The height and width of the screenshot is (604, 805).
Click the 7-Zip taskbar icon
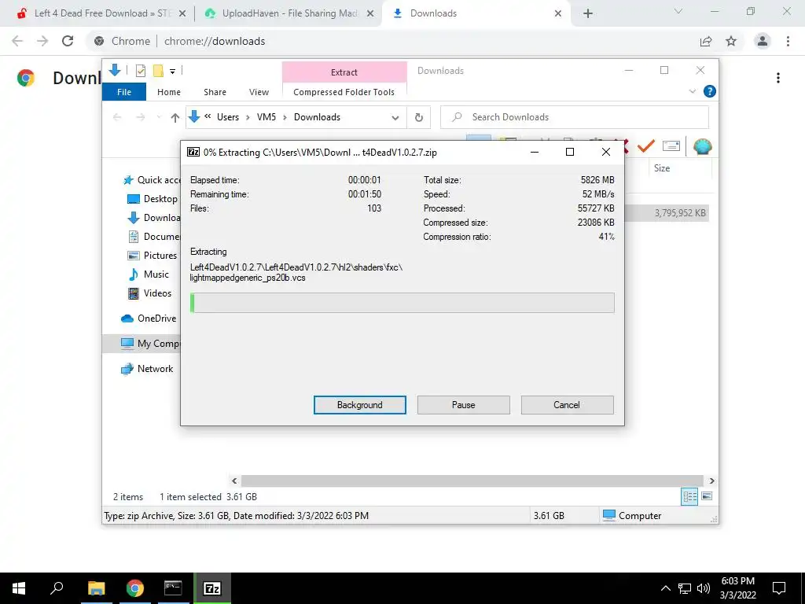[x=212, y=588]
